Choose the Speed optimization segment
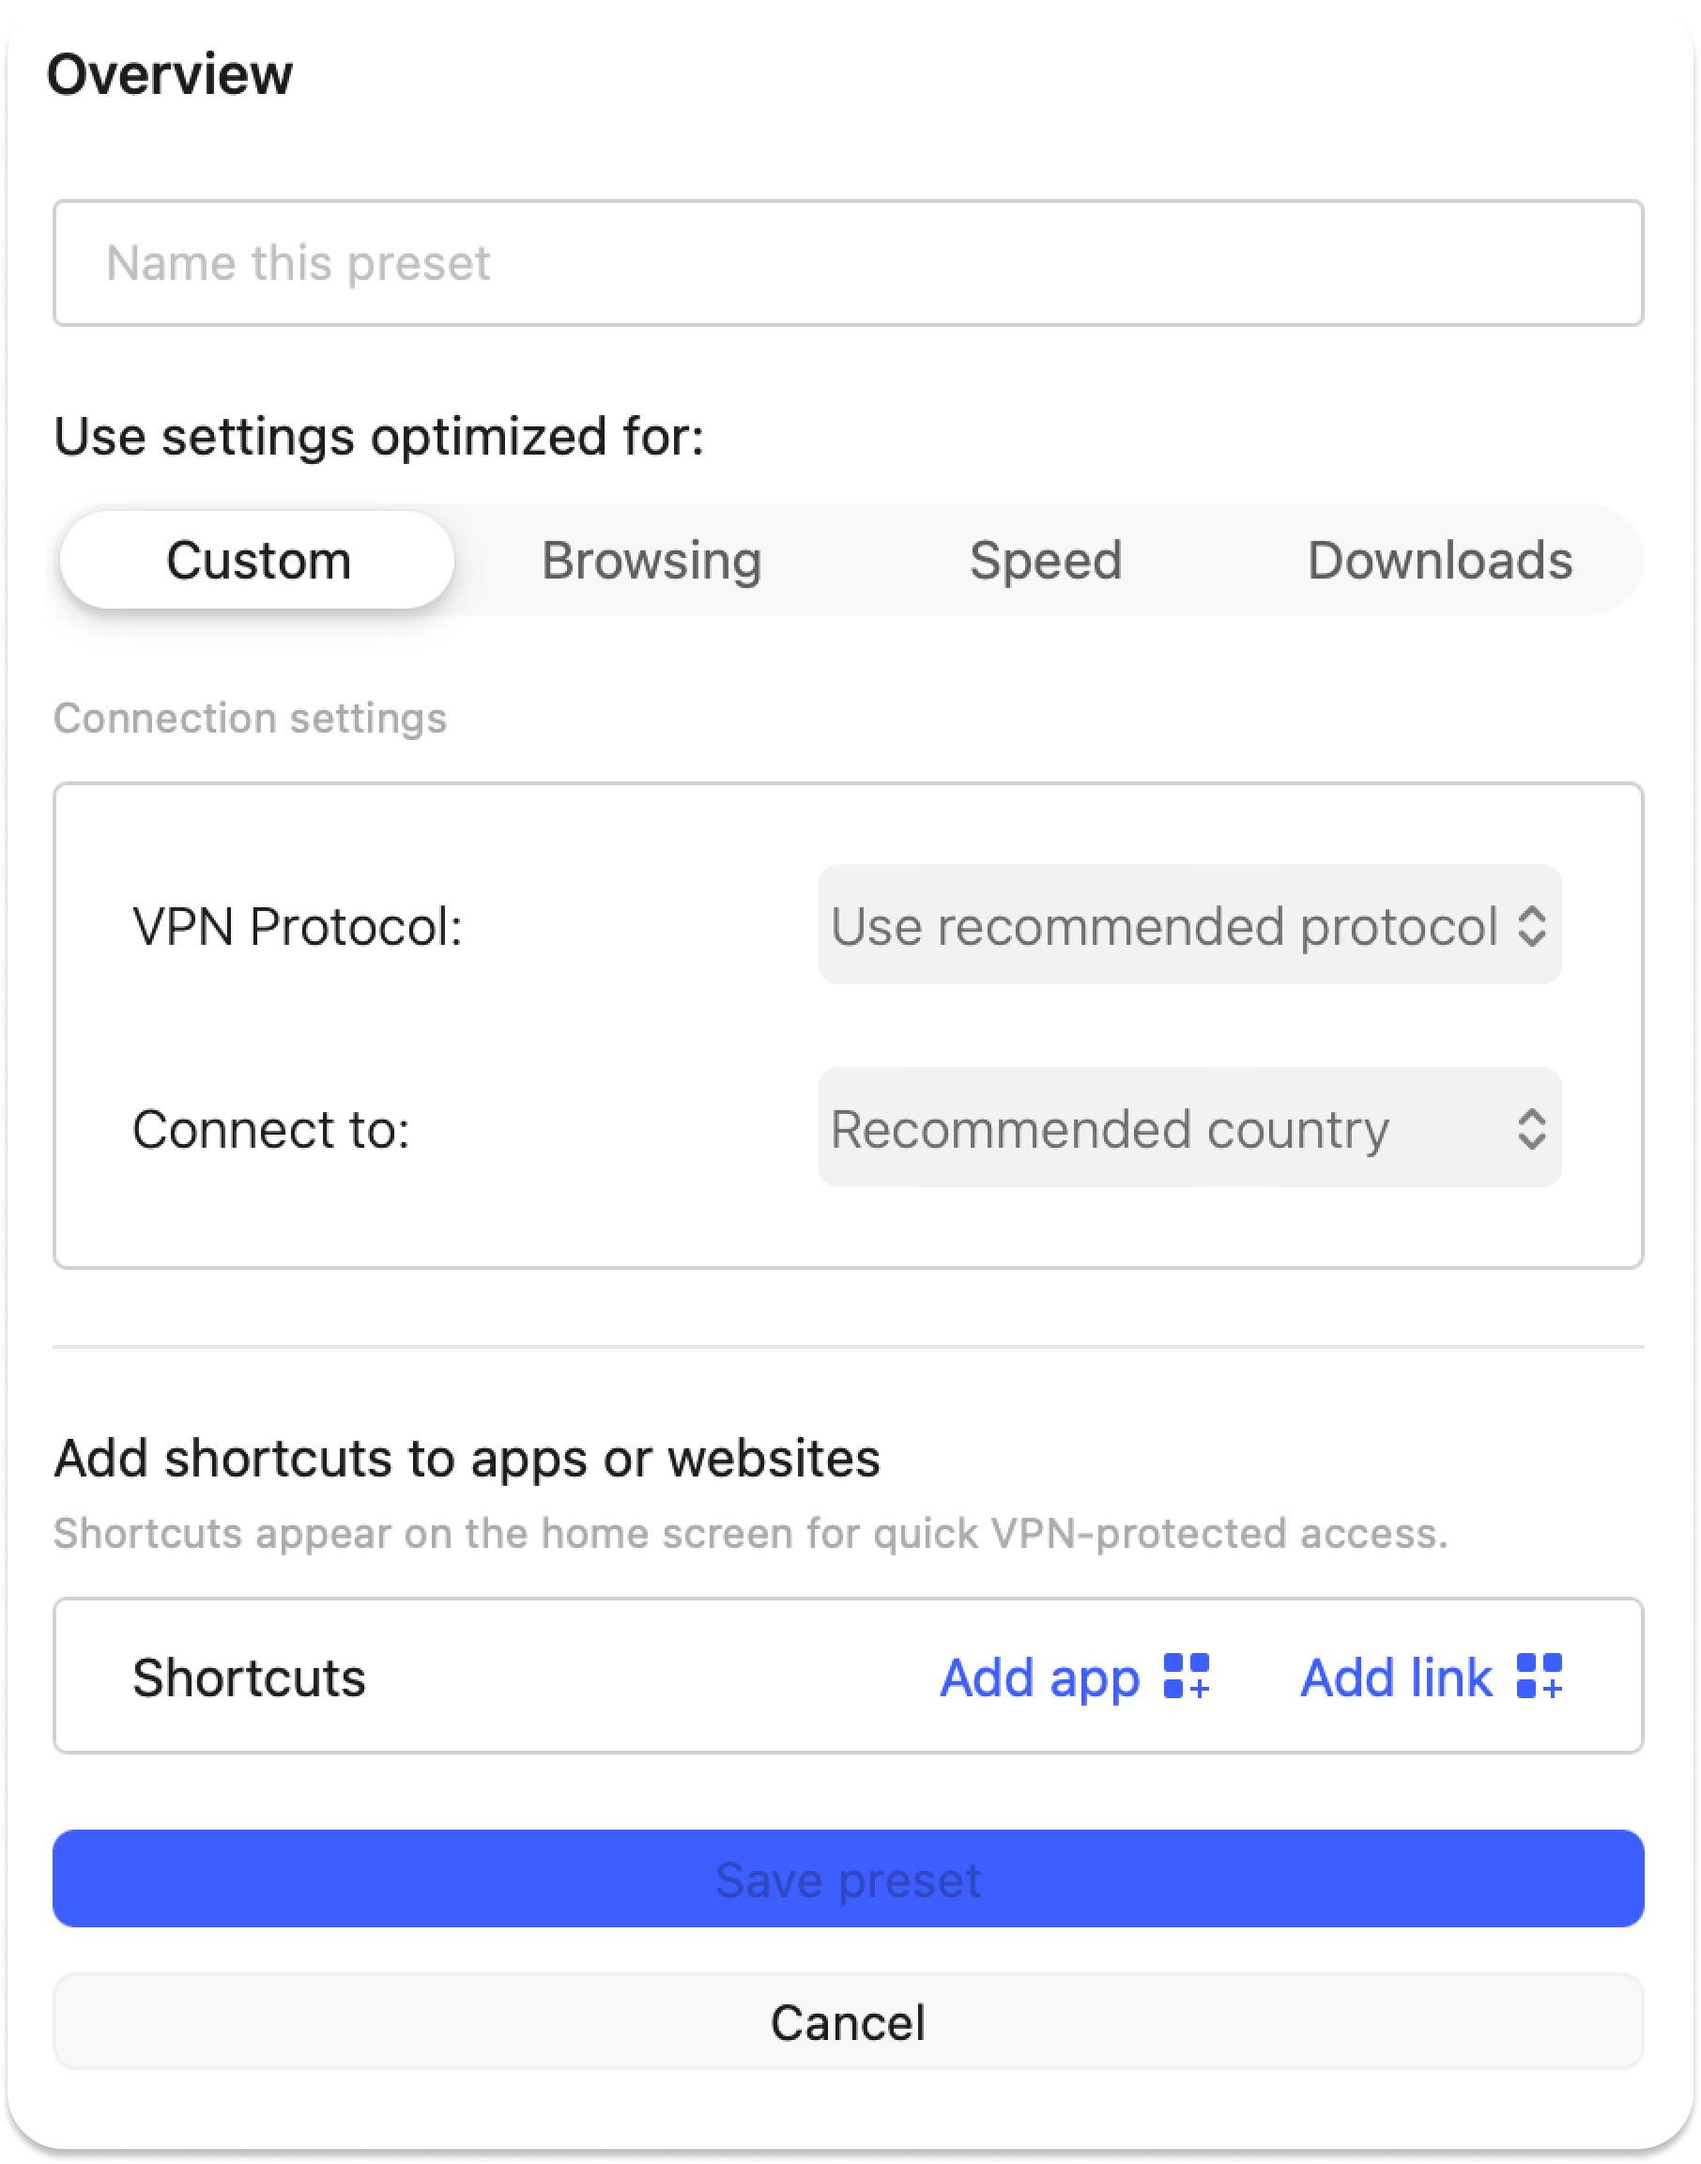This screenshot has width=1701, height=2164. 1046,560
